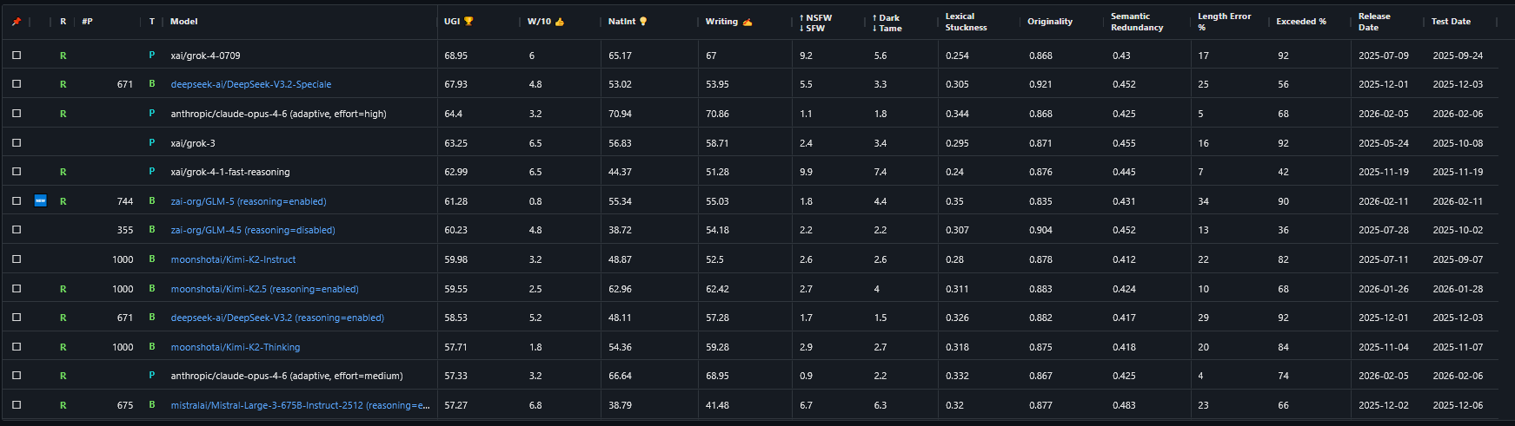The image size is (1515, 426).
Task: Click the R badge for grok-4-1-fast-reasoning
Action: tap(63, 172)
